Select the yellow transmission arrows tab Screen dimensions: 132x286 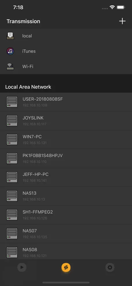(66, 268)
